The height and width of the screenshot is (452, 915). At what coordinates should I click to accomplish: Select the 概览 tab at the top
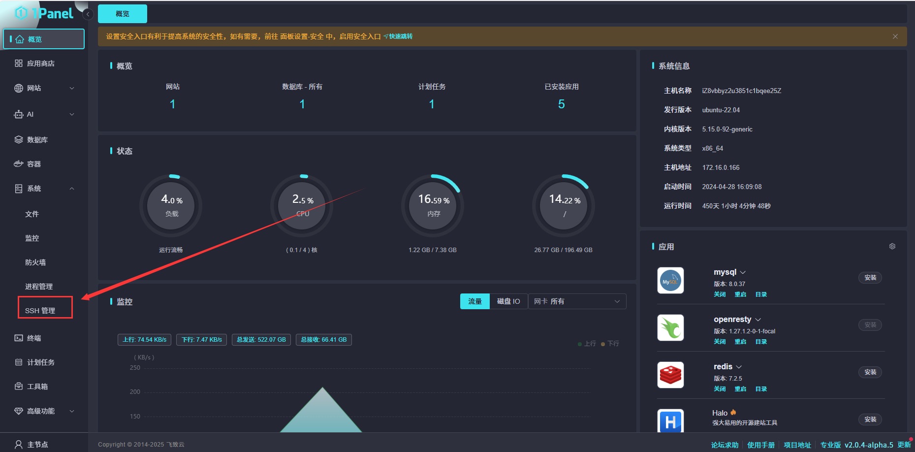click(x=123, y=14)
